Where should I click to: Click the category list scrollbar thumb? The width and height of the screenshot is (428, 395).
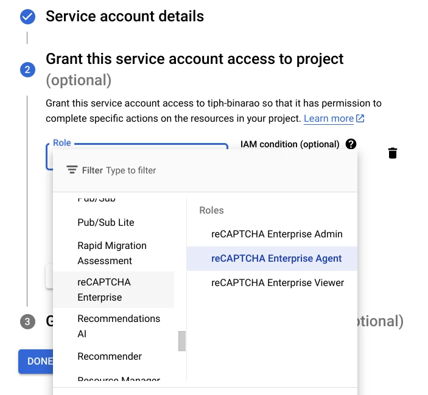coord(182,341)
